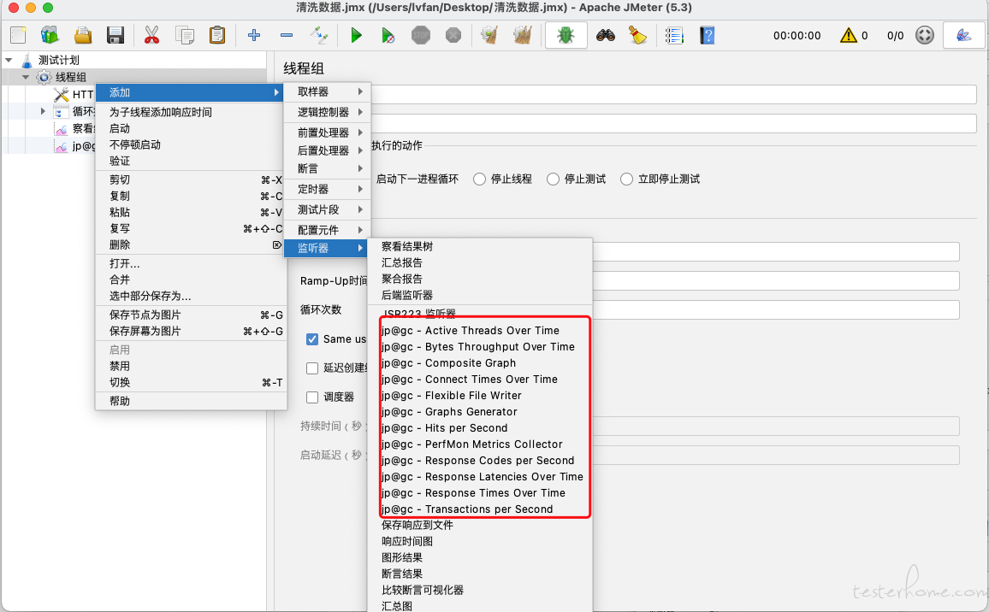The image size is (989, 612).
Task: Enable the 延迟创建 checkbox
Action: (x=312, y=368)
